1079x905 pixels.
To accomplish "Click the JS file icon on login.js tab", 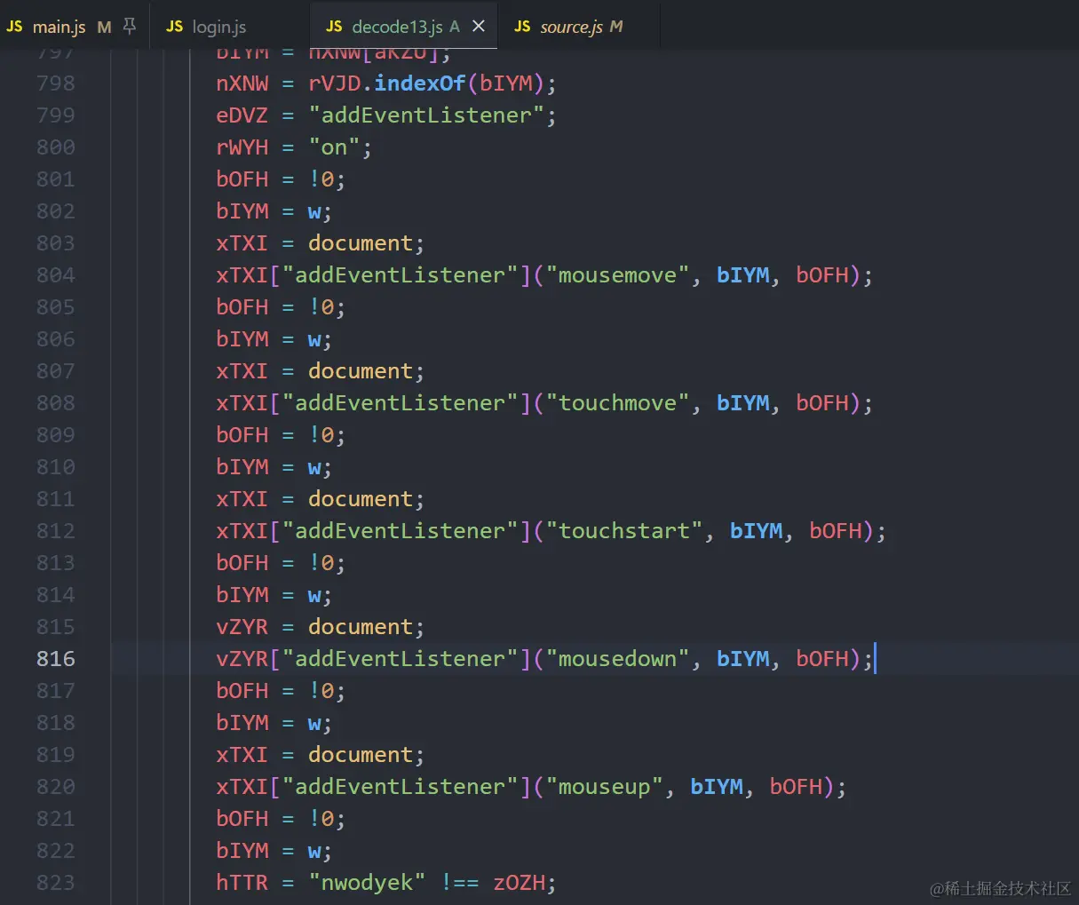I will coord(174,27).
